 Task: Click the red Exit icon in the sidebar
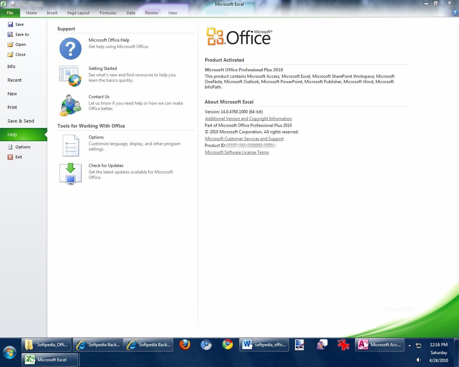pyautogui.click(x=10, y=157)
